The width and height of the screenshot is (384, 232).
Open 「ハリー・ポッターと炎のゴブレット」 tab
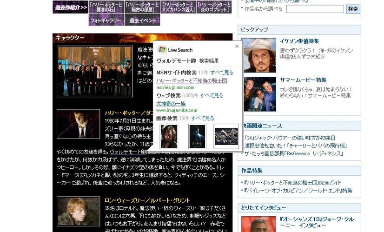214,7
